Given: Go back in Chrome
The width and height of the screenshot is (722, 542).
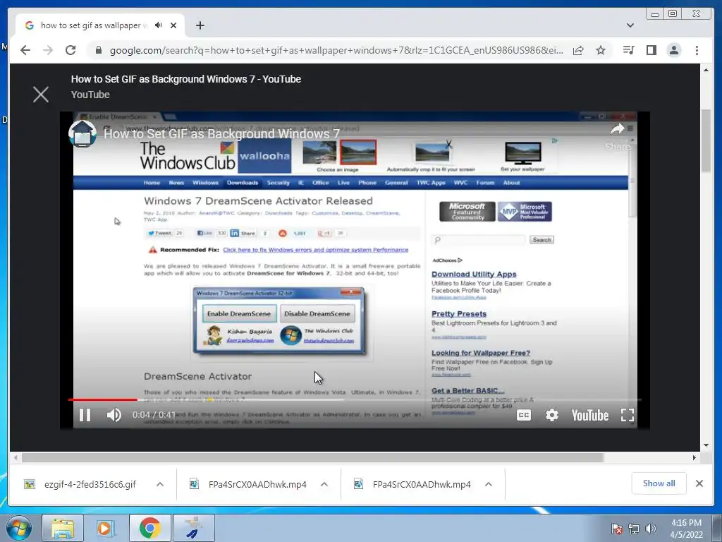Looking at the screenshot, I should [x=25, y=50].
